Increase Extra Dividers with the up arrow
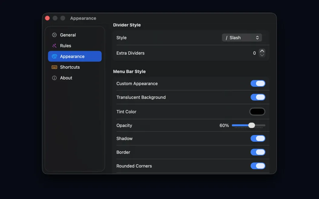Screen dimensions: 319x199 pyautogui.click(x=262, y=51)
